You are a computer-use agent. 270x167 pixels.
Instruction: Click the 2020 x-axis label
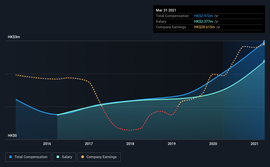(213, 144)
